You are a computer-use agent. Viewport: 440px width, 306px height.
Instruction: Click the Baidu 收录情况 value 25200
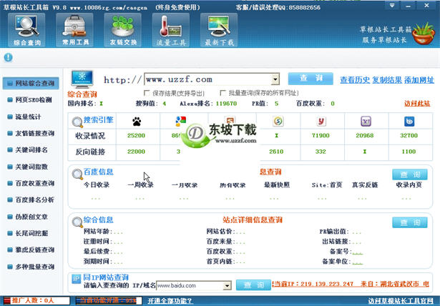pos(136,135)
